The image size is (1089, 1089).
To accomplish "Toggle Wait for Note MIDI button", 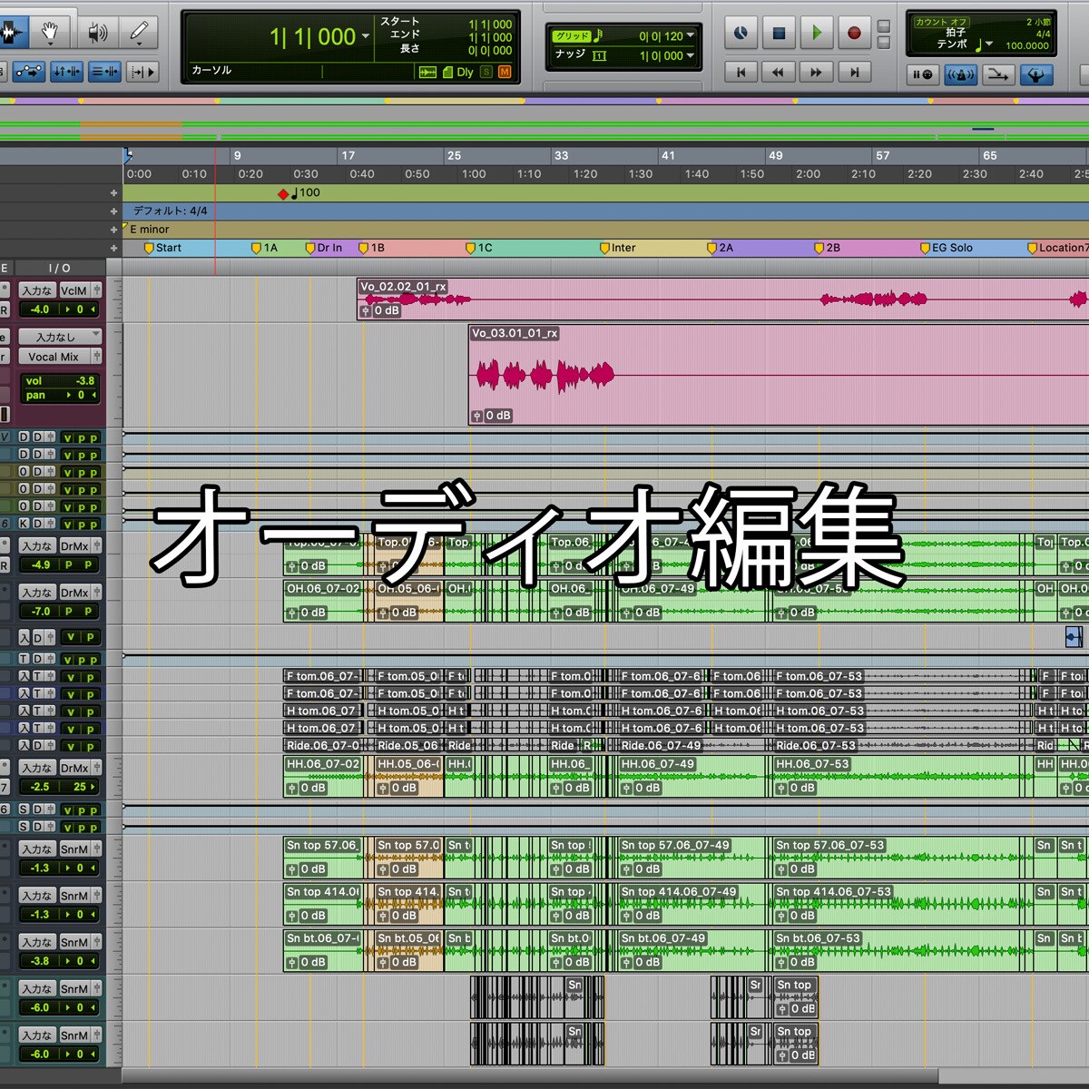I will [x=923, y=74].
